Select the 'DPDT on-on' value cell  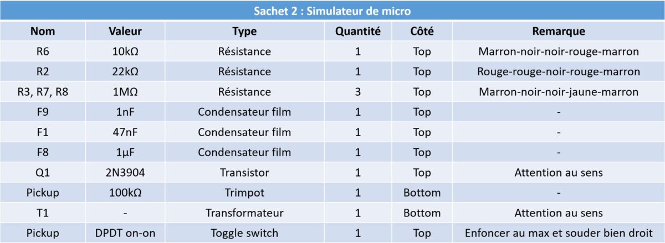coord(125,233)
